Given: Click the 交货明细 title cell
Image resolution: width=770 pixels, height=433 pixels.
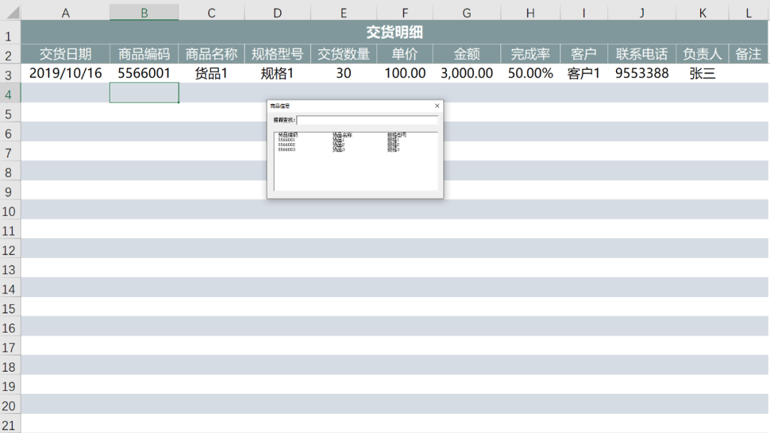Looking at the screenshot, I should (x=394, y=33).
